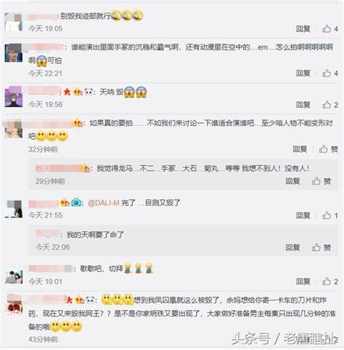Reply to the nested comment from 29分钟前
Screen dimensions: 344x350
292,181
